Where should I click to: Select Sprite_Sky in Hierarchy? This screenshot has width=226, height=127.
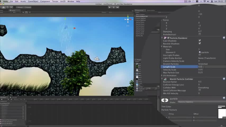(x=139, y=36)
